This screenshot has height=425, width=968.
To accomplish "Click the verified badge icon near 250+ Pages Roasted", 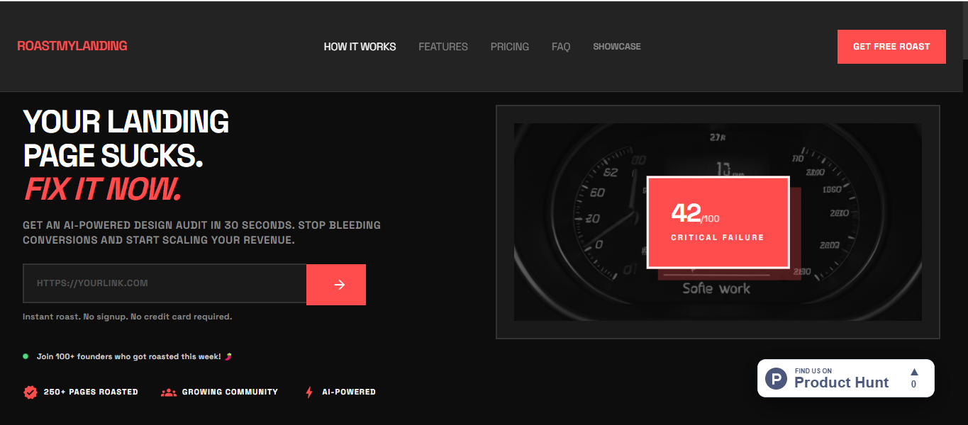I will (x=30, y=392).
